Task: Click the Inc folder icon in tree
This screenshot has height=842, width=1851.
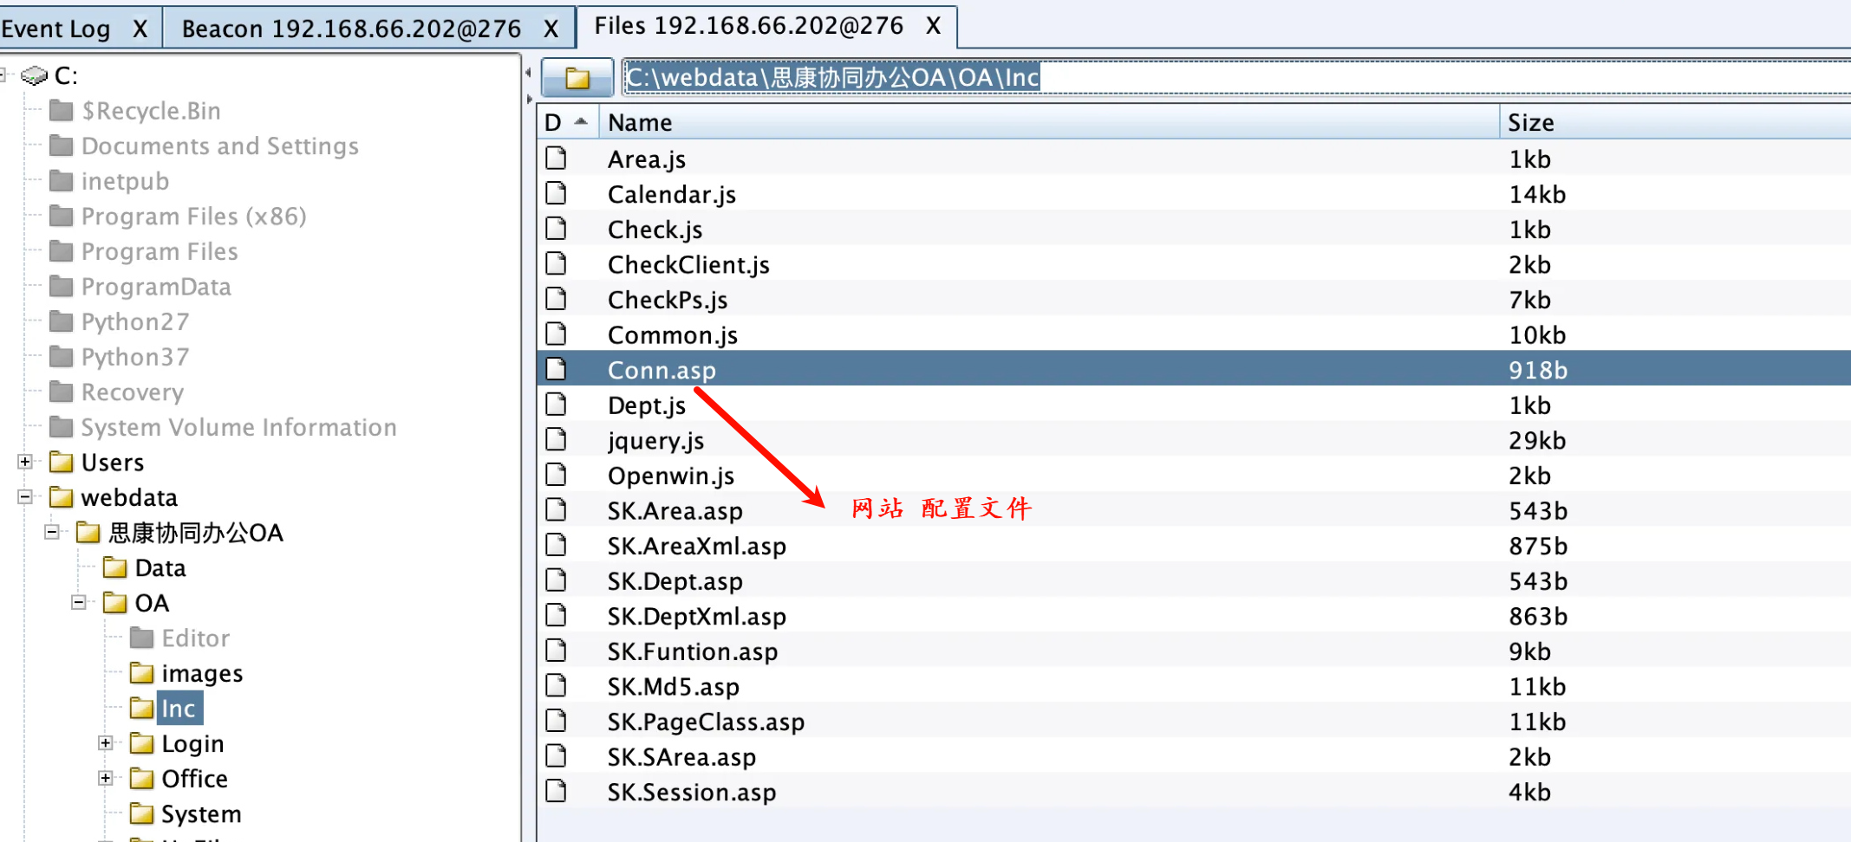Action: tap(141, 709)
